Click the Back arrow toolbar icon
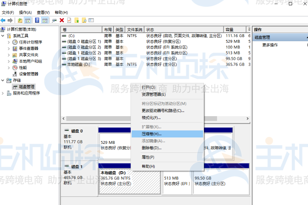The image size is (308, 205). (3, 20)
